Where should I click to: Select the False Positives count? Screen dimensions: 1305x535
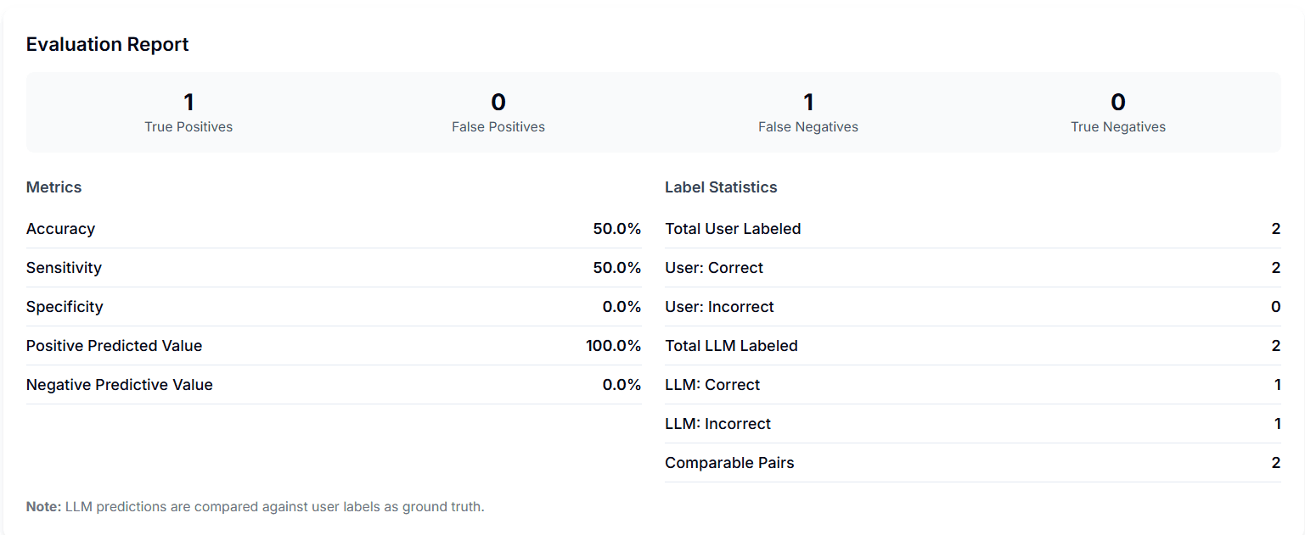[498, 103]
